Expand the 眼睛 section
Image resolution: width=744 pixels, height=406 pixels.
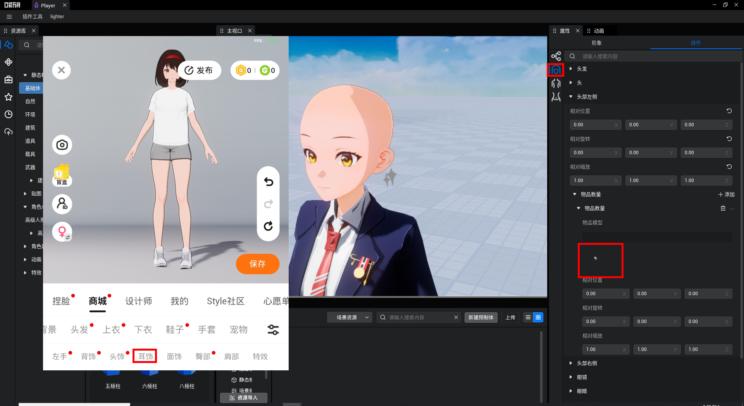click(571, 391)
